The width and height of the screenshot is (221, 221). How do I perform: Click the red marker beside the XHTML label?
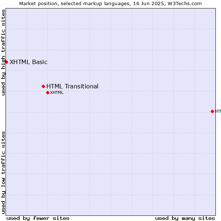[x=48, y=92]
